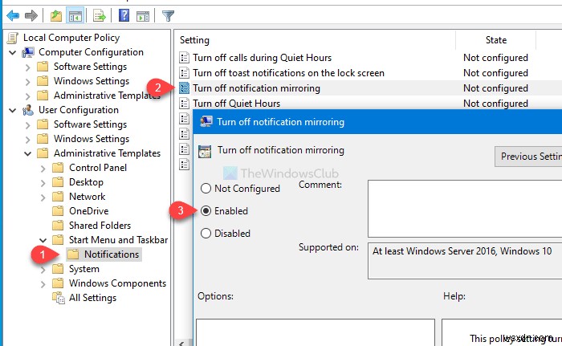Select Turn off calls during Quiet Hours

coord(262,58)
